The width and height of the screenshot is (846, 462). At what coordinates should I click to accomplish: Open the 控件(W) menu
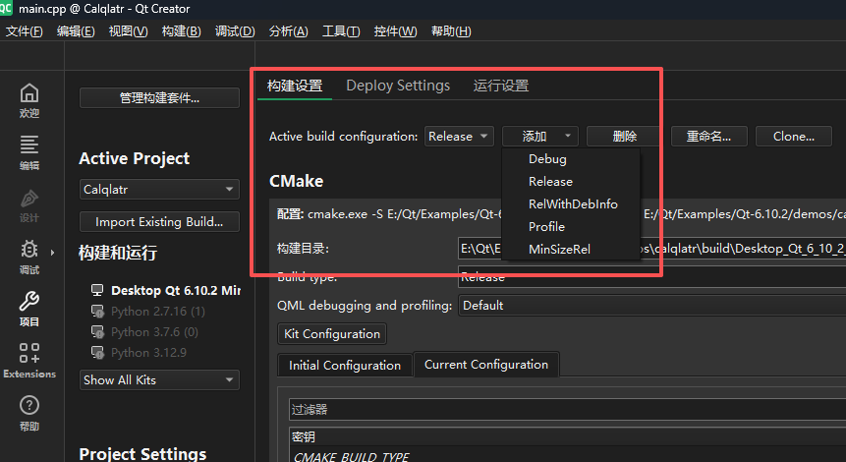tap(395, 31)
